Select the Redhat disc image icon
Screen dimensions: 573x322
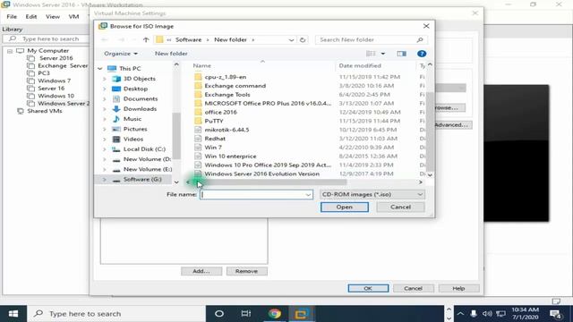[198, 139]
